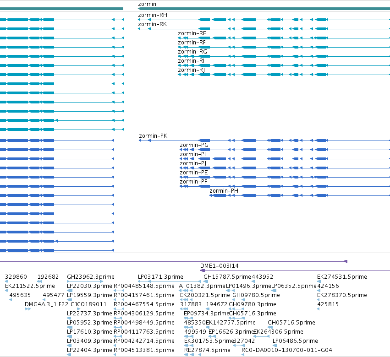Click the CO189011 label
This screenshot has width=390, height=357.
92,304
